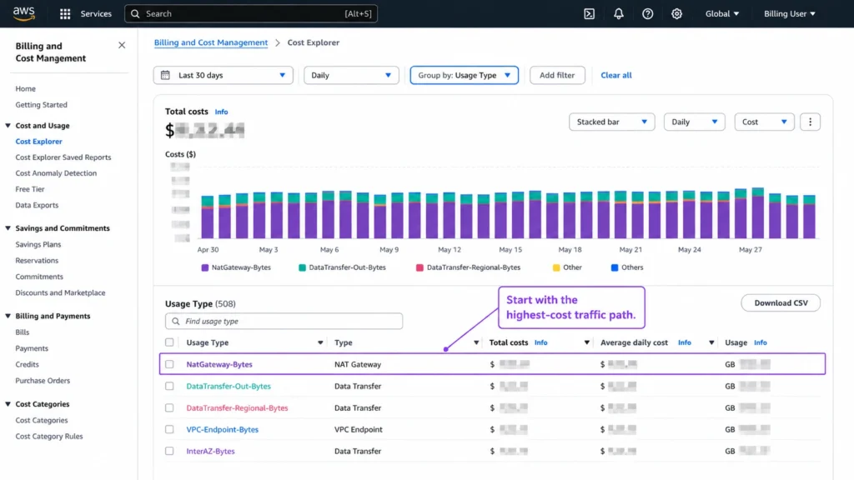This screenshot has width=854, height=480.
Task: Open Getting Started in sidebar
Action: point(42,104)
